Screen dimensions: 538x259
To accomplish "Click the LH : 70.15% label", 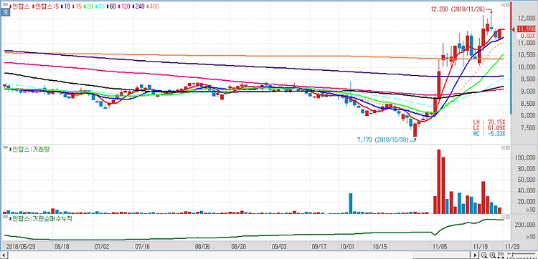I will (489, 122).
